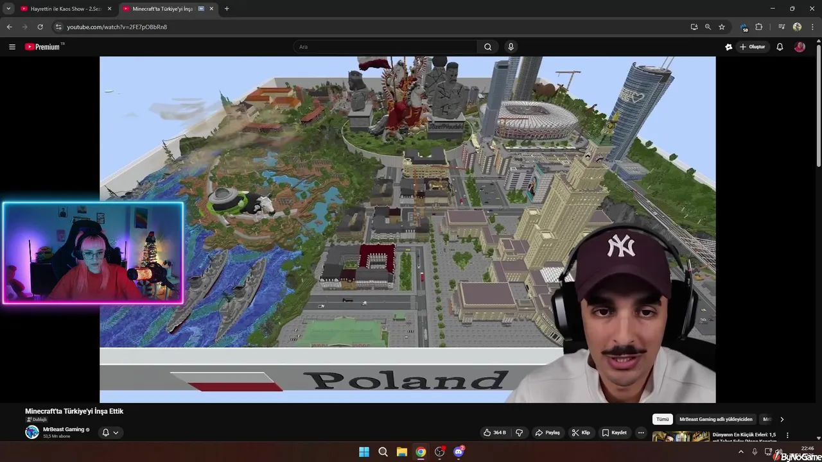Show hidden system tray icons

[x=740, y=452]
